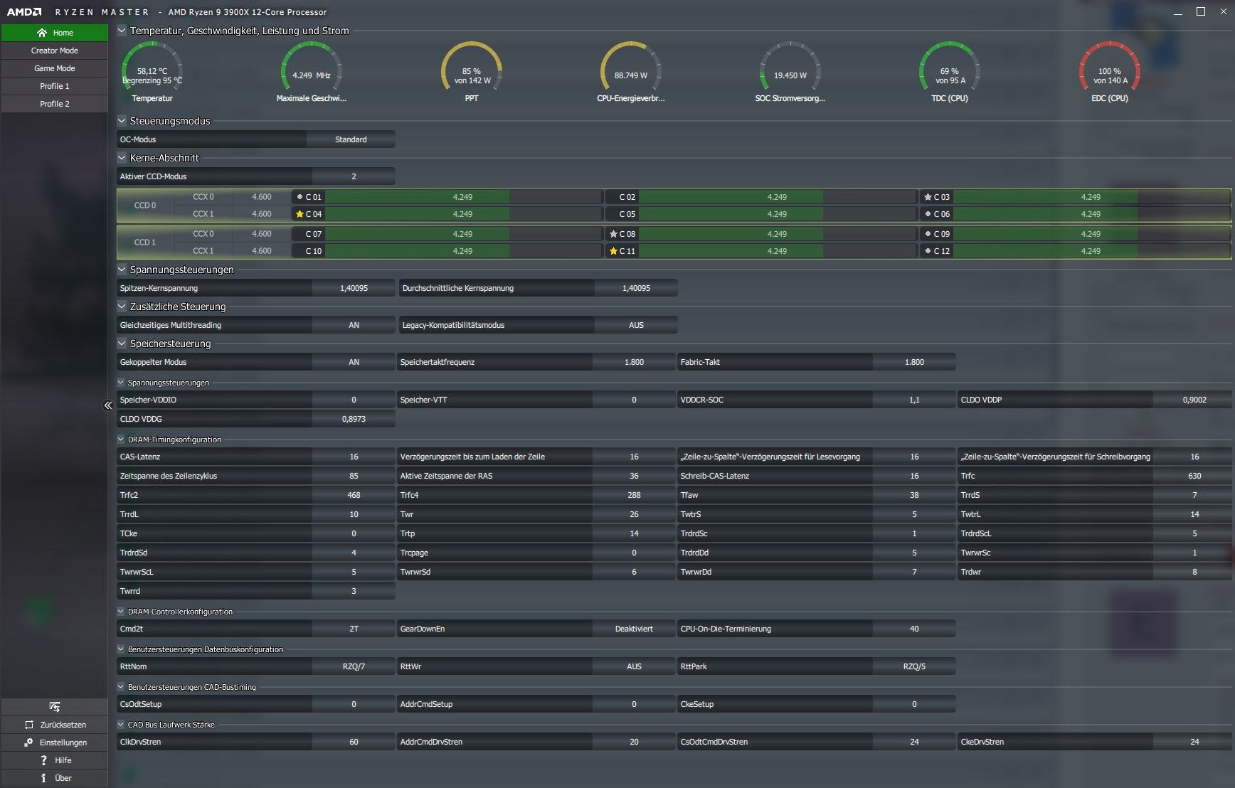Click the VDDCR-SOC 1,1 value
Image resolution: width=1235 pixels, height=788 pixels.
pyautogui.click(x=914, y=400)
